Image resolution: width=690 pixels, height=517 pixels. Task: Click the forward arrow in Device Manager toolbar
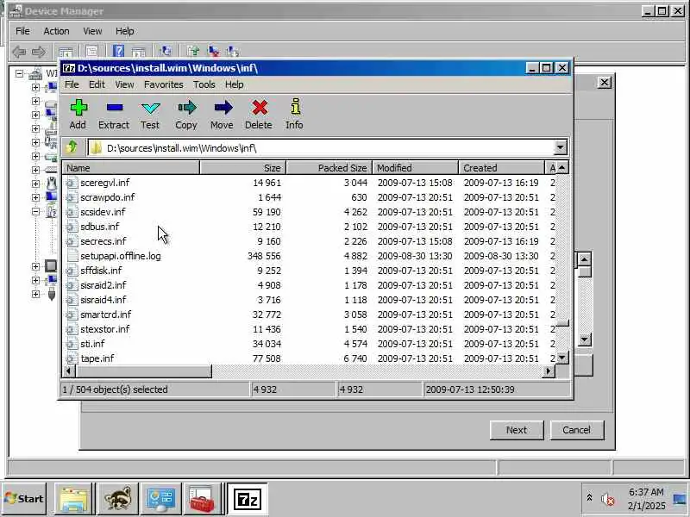tap(38, 52)
